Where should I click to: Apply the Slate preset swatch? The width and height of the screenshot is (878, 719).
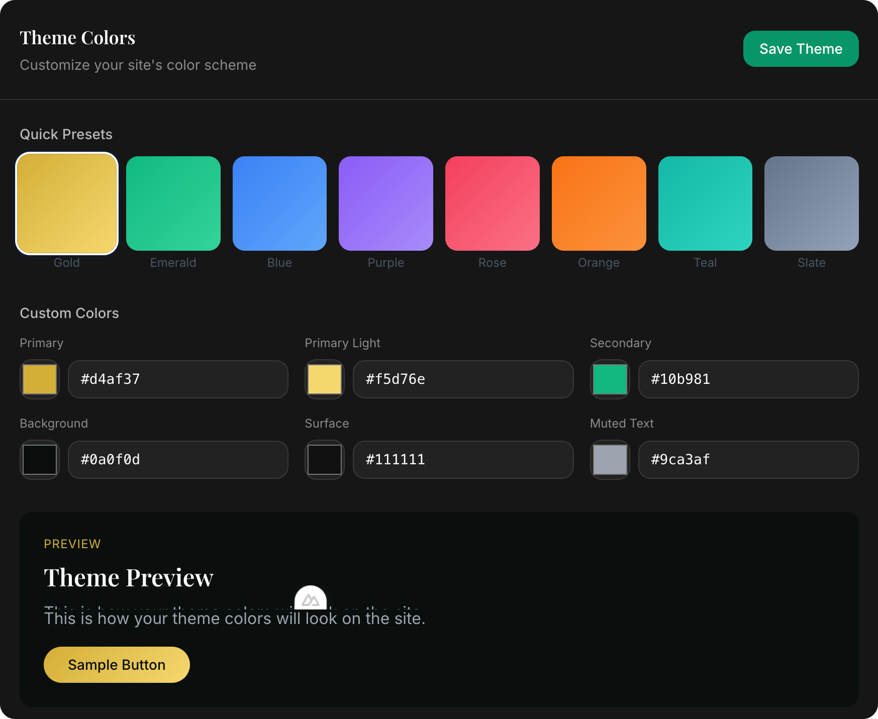(812, 203)
